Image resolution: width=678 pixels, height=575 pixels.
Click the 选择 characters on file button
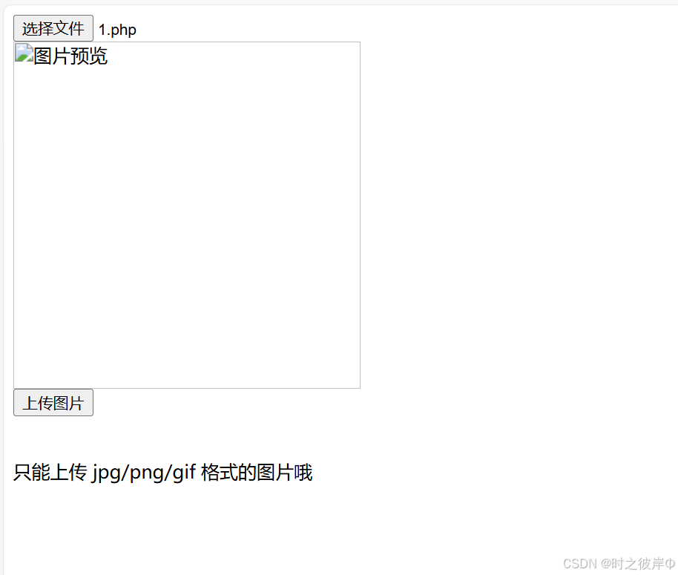click(38, 28)
